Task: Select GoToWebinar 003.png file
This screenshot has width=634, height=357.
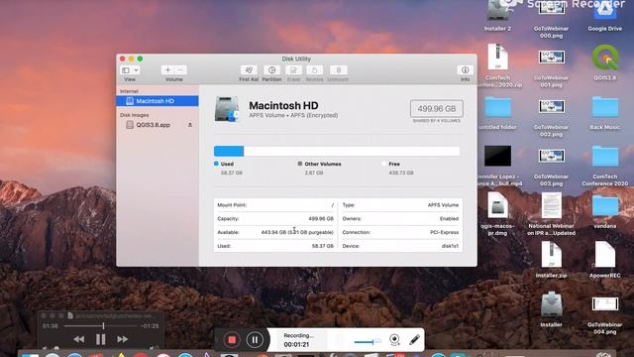Action: (551, 167)
